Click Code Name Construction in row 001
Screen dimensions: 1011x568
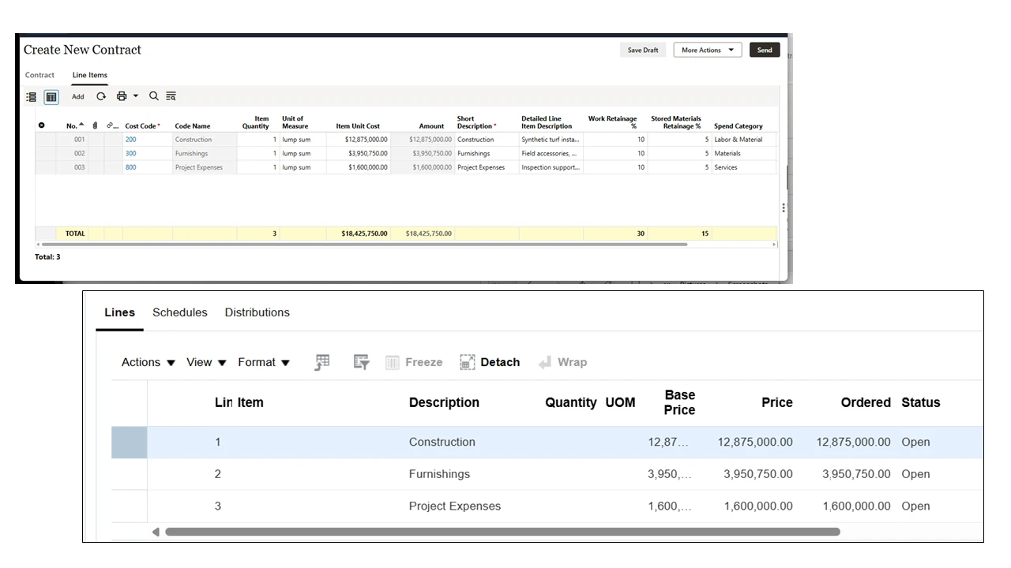205,140
